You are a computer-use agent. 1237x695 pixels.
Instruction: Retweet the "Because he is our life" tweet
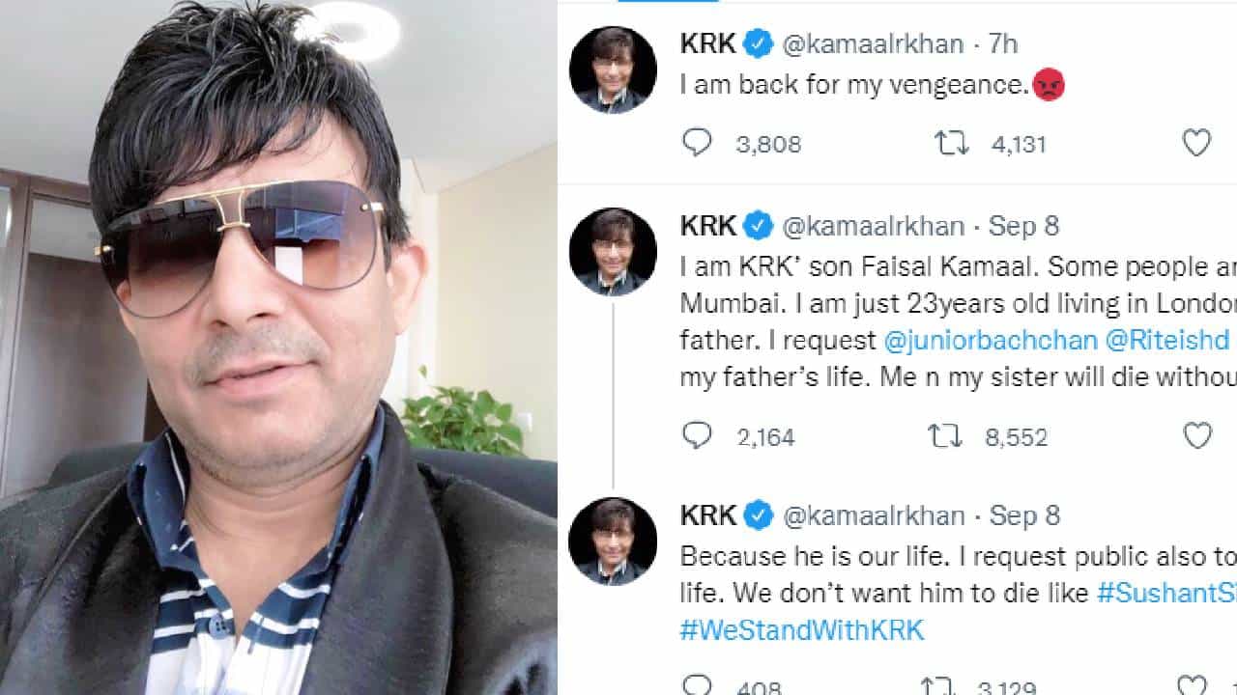coord(937,686)
